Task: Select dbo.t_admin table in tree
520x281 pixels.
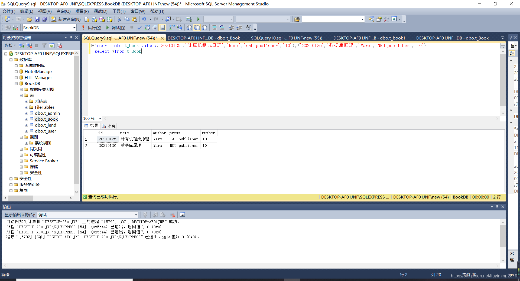Action: pyautogui.click(x=47, y=113)
